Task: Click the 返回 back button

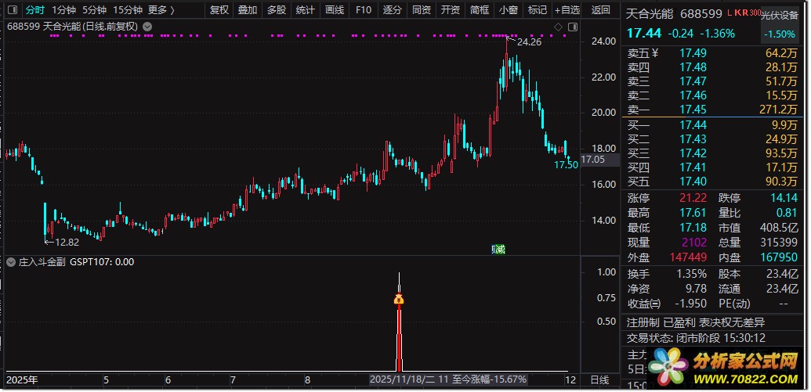Action: click(x=600, y=10)
